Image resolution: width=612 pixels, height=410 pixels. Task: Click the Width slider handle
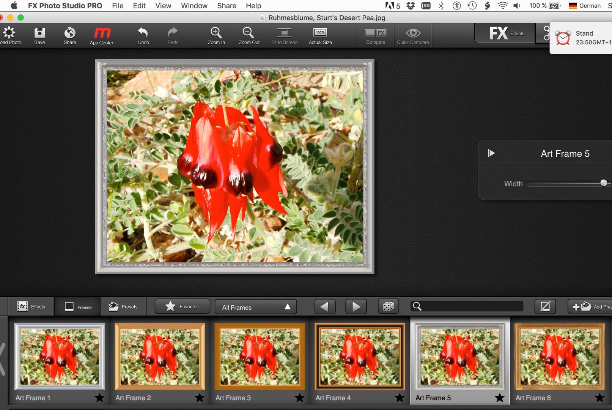tap(604, 183)
